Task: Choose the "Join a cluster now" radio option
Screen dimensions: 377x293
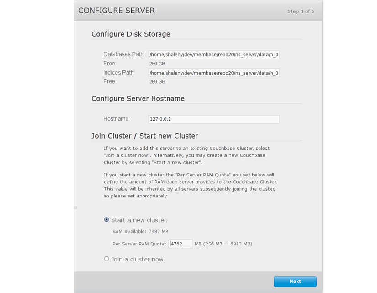Action: [x=106, y=259]
